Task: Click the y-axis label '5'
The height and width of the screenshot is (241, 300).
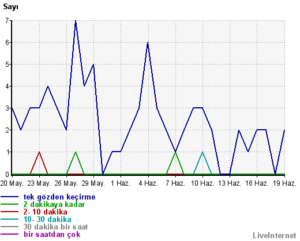Action: click(7, 65)
